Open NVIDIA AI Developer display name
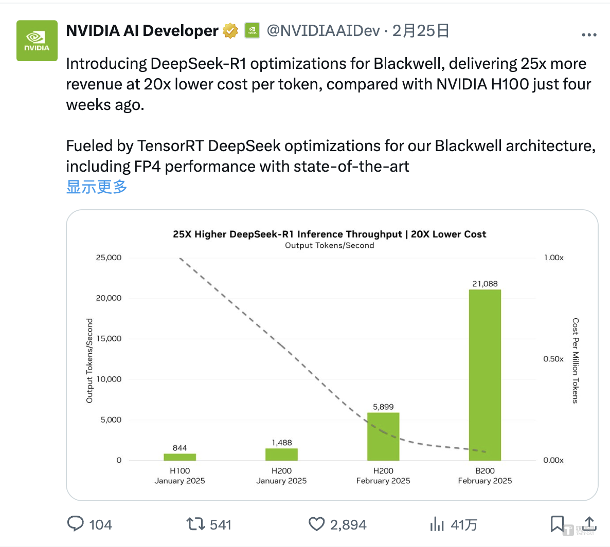This screenshot has width=610, height=547. 142,31
